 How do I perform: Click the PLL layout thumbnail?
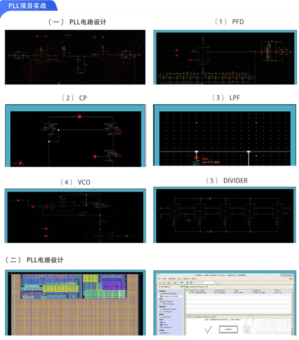click(75, 303)
